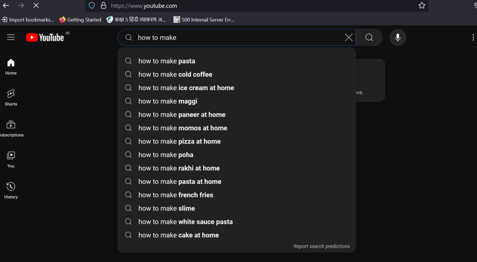Click the padlock site info icon
477x262 pixels.
pos(103,6)
